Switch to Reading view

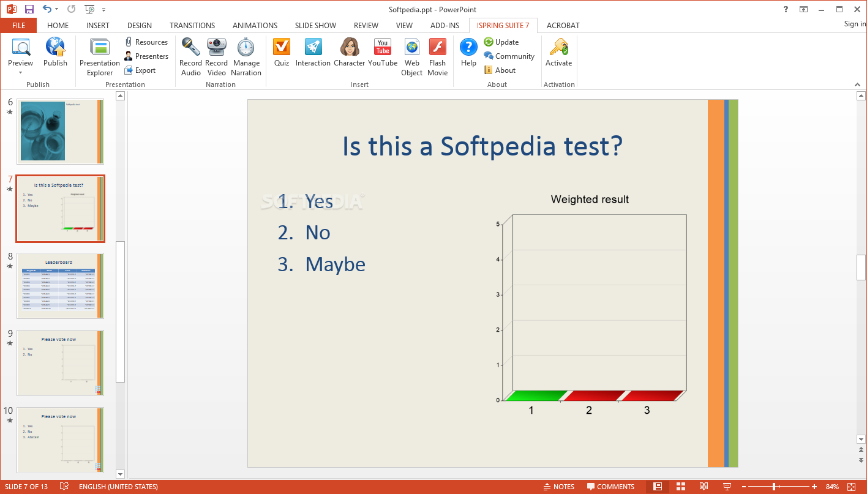704,487
